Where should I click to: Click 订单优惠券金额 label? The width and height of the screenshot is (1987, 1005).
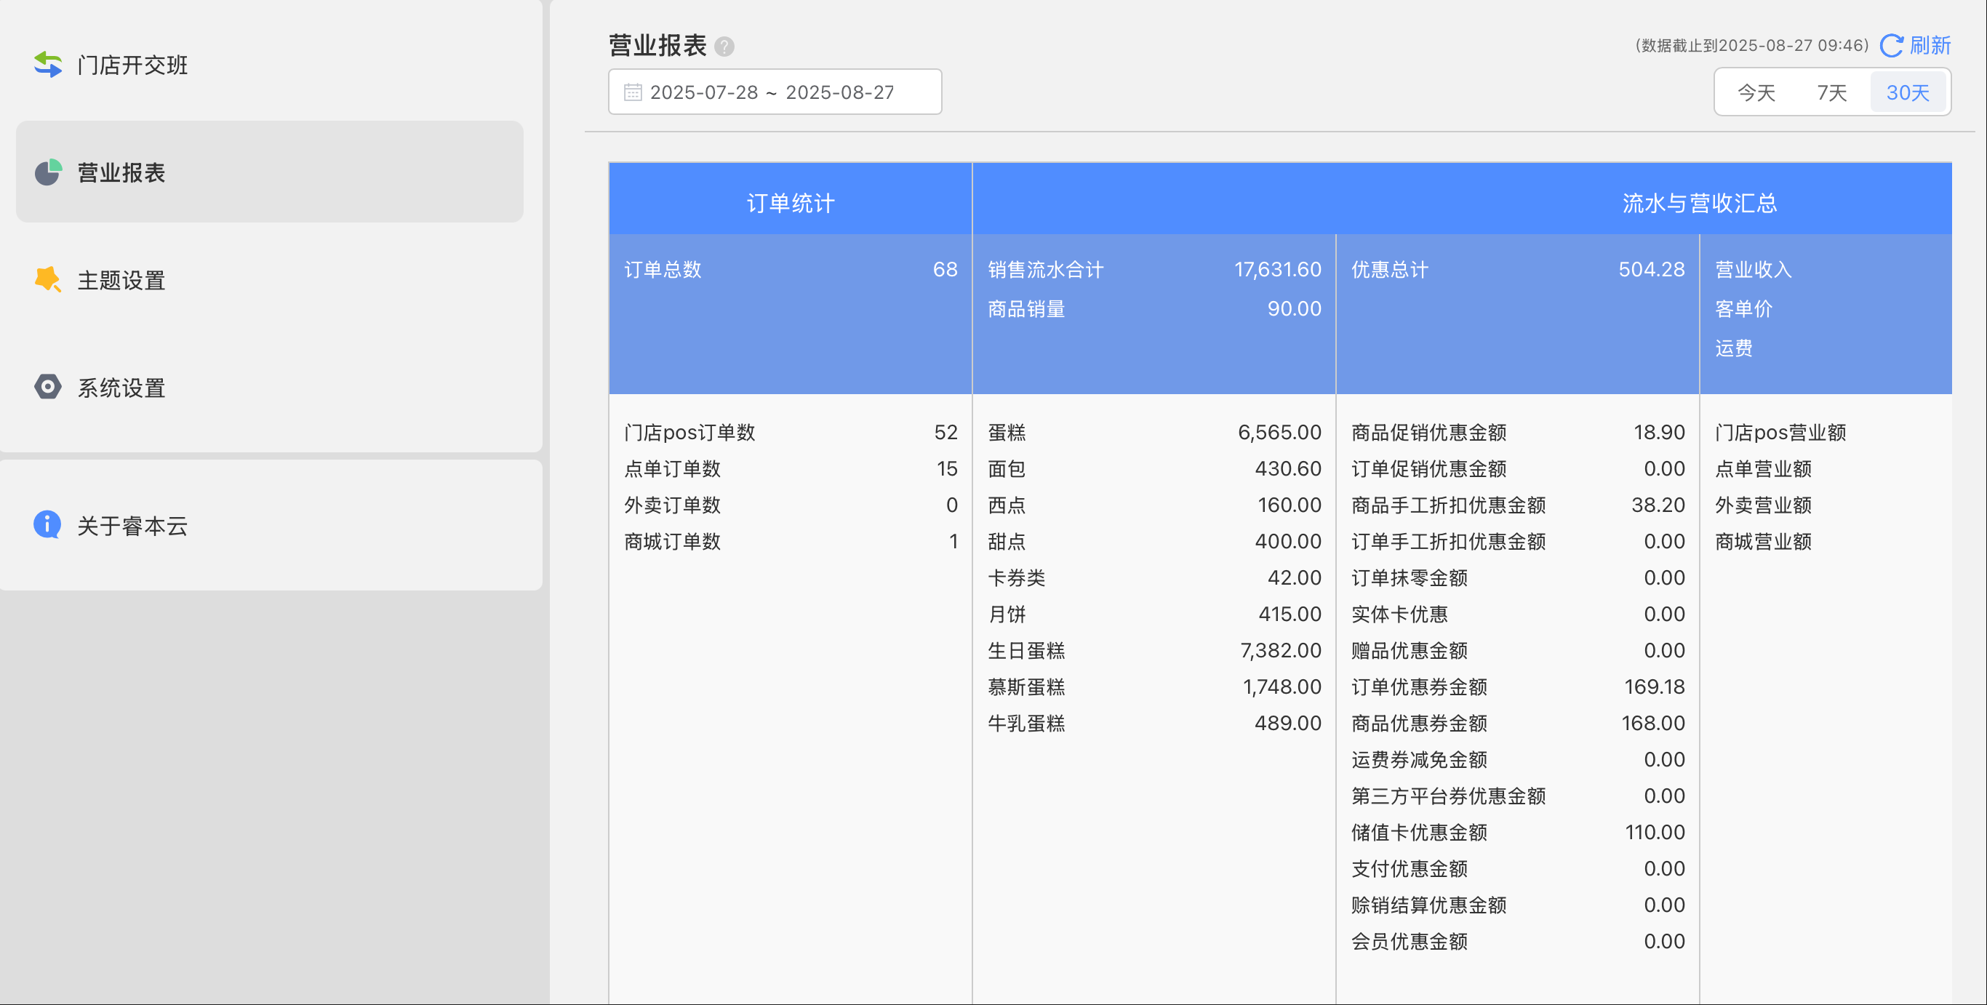1419,686
